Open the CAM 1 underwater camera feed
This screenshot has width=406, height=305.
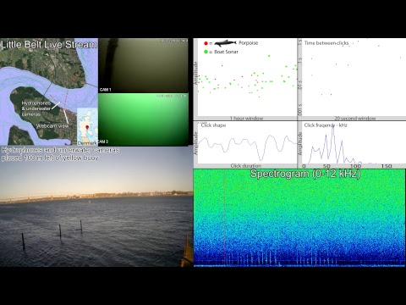coord(143,65)
